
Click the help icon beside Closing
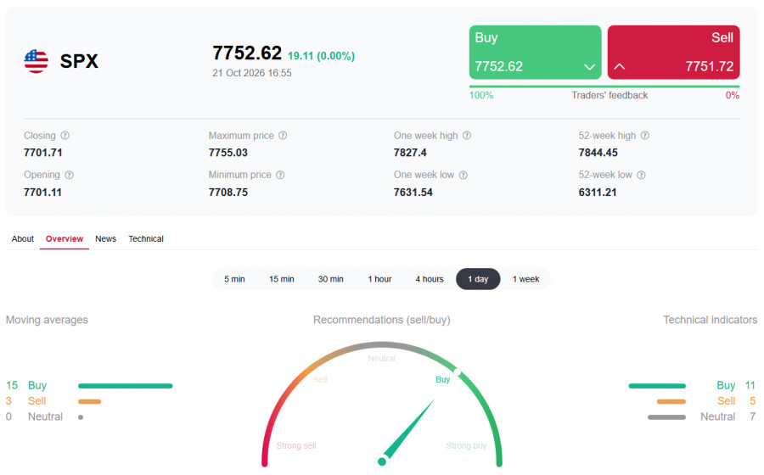point(65,136)
